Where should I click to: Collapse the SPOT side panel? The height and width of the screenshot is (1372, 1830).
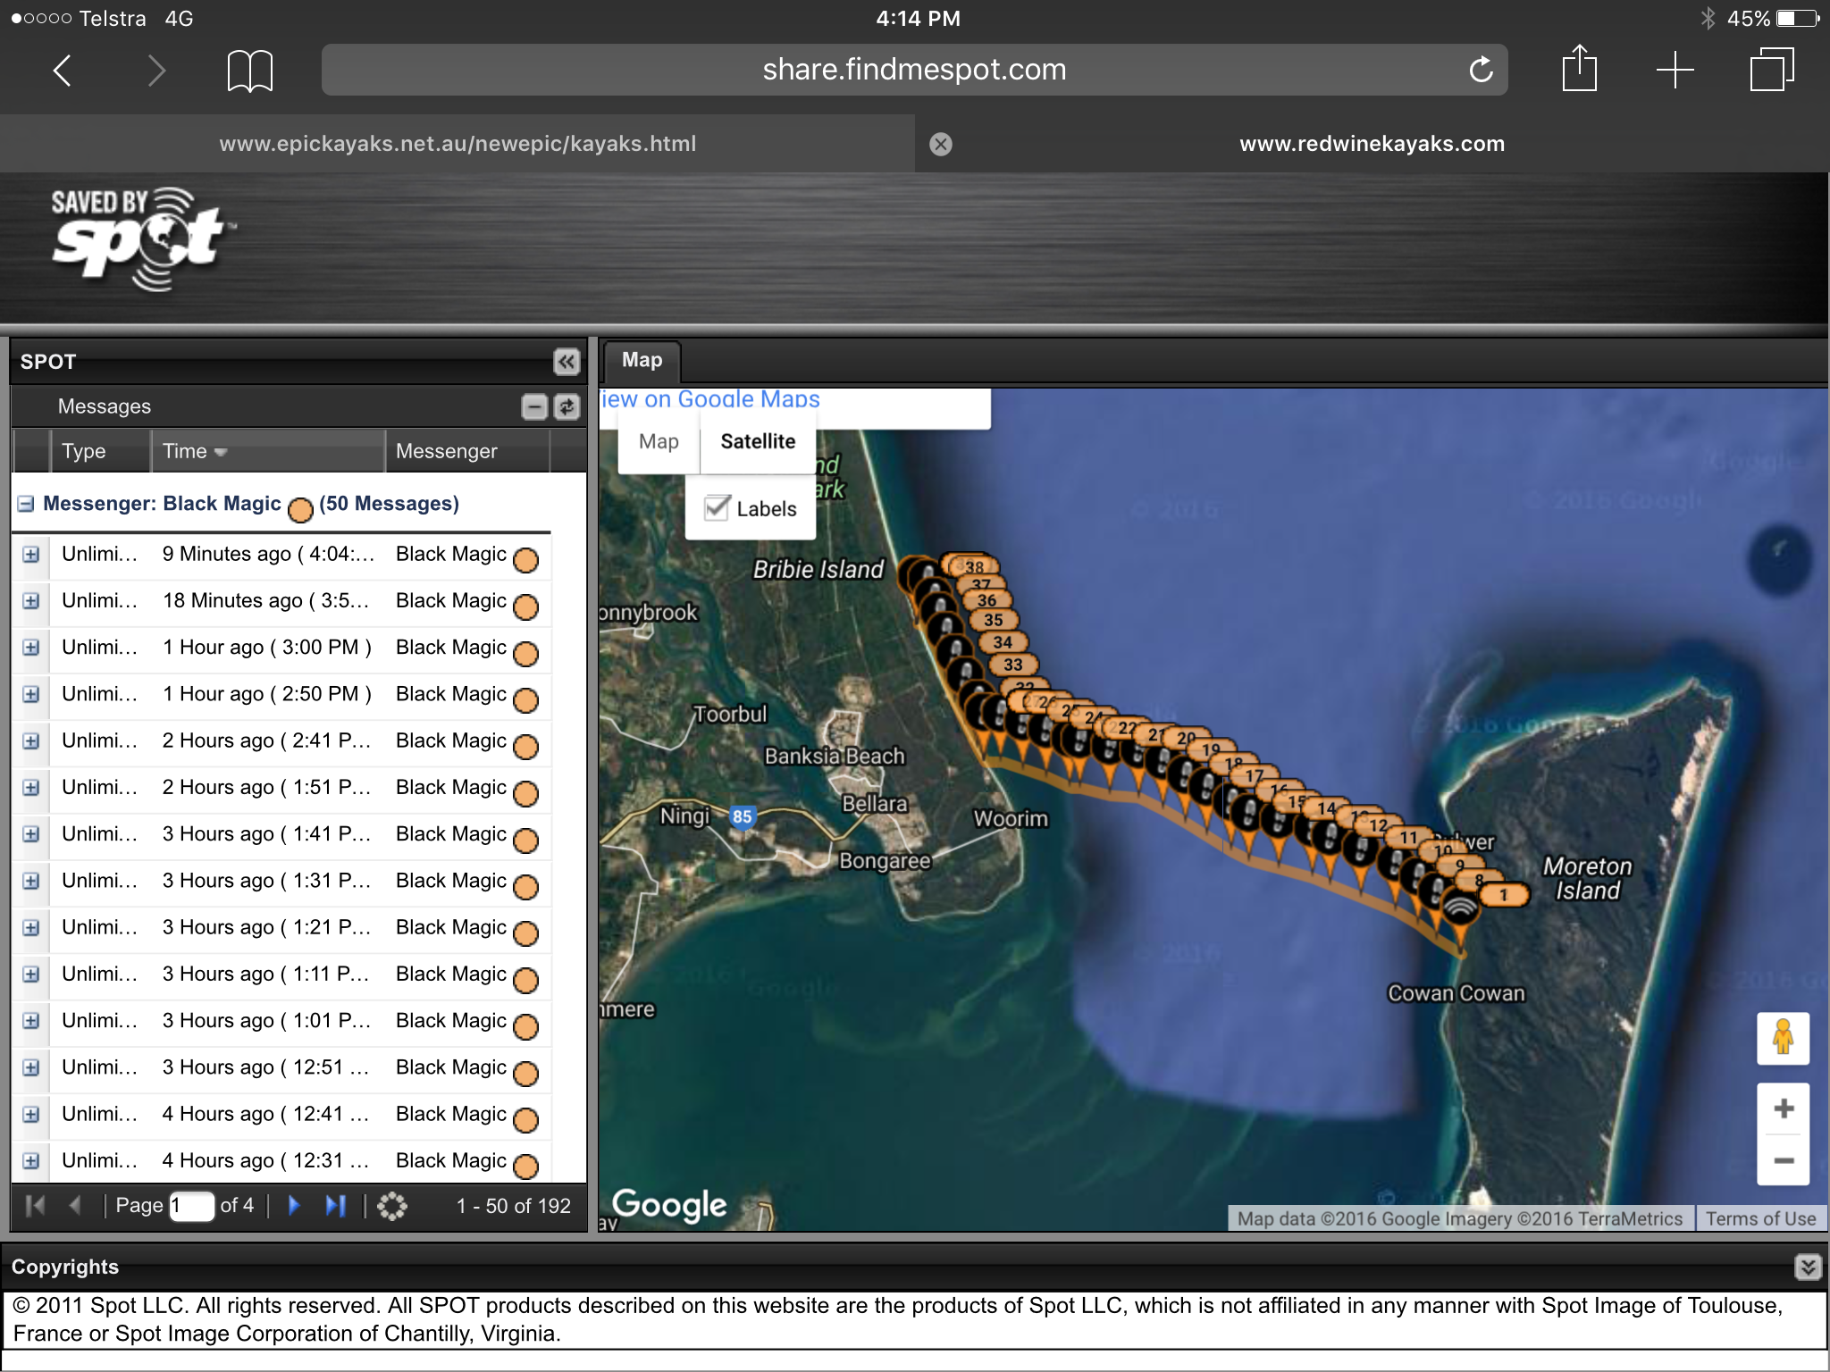[x=566, y=362]
